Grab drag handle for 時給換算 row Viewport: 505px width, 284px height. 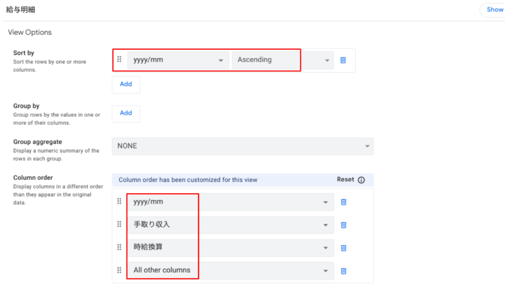click(119, 247)
